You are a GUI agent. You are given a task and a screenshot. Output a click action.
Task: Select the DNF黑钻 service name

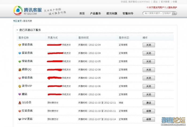pos(27,119)
